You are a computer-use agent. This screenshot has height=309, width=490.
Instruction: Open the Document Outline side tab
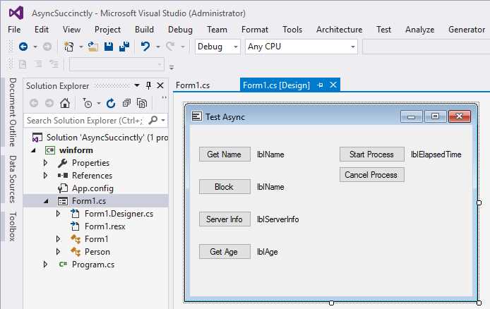tap(12, 112)
